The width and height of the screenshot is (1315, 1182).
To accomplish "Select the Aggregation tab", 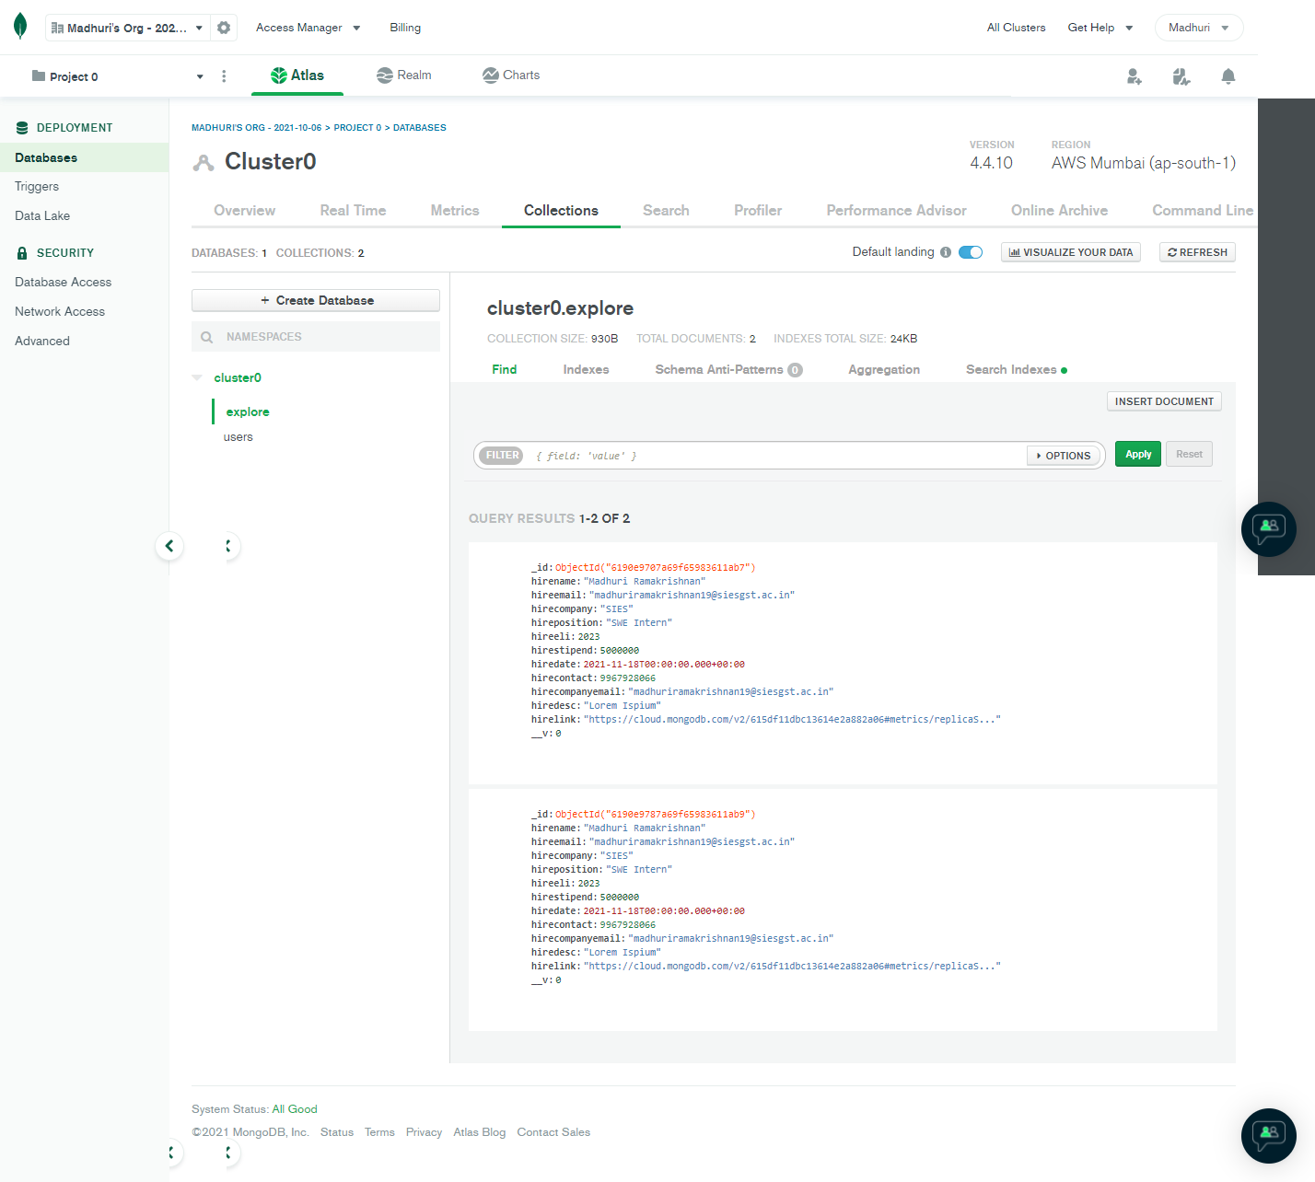I will [x=884, y=369].
